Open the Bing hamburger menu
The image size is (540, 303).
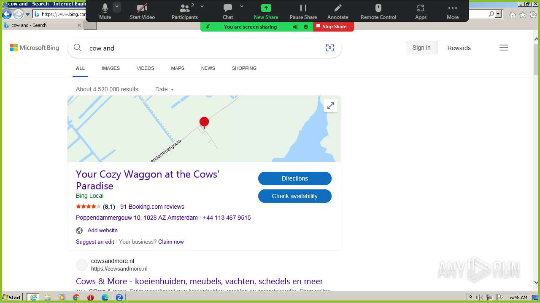coord(504,48)
